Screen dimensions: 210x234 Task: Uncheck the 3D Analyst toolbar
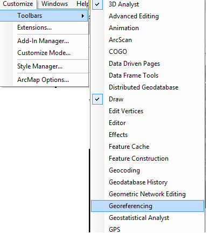(148, 4)
